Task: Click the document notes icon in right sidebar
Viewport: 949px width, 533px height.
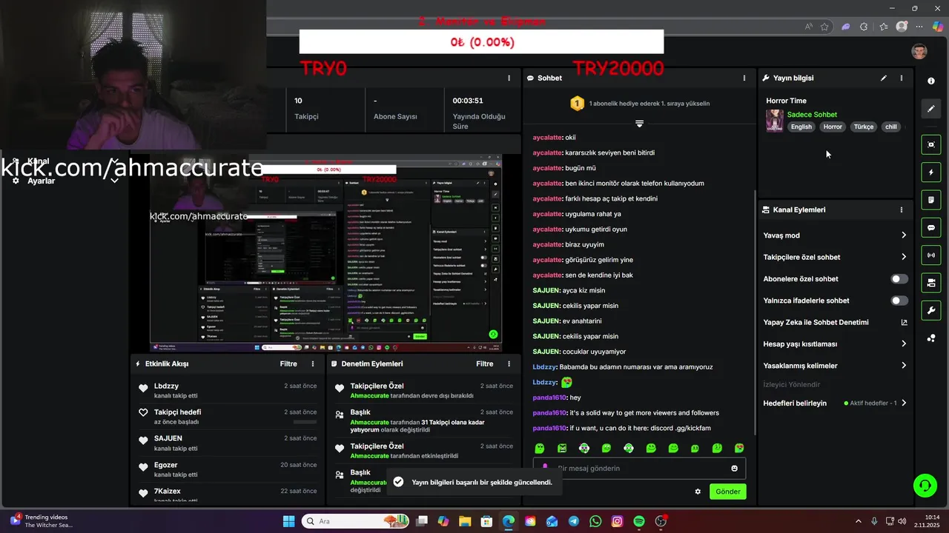Action: pos(931,200)
